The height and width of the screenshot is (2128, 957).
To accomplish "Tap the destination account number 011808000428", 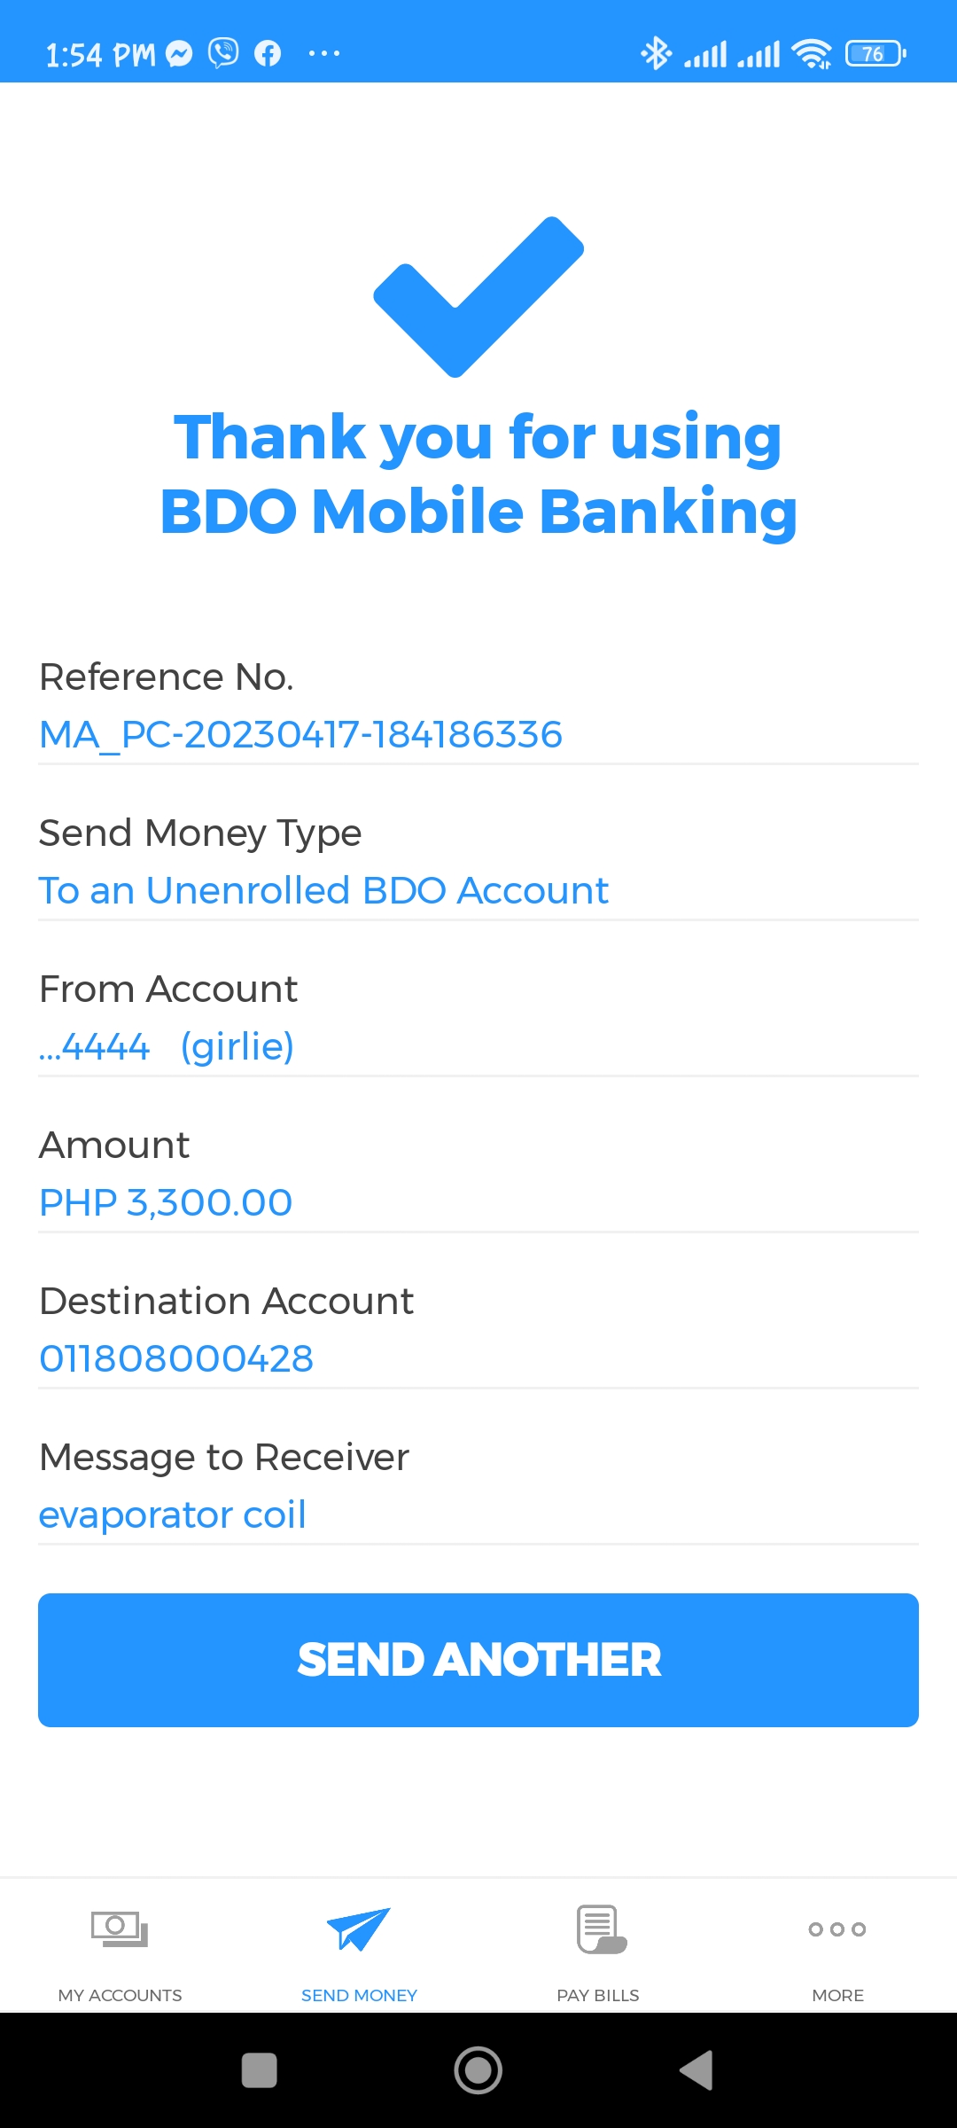I will click(176, 1358).
